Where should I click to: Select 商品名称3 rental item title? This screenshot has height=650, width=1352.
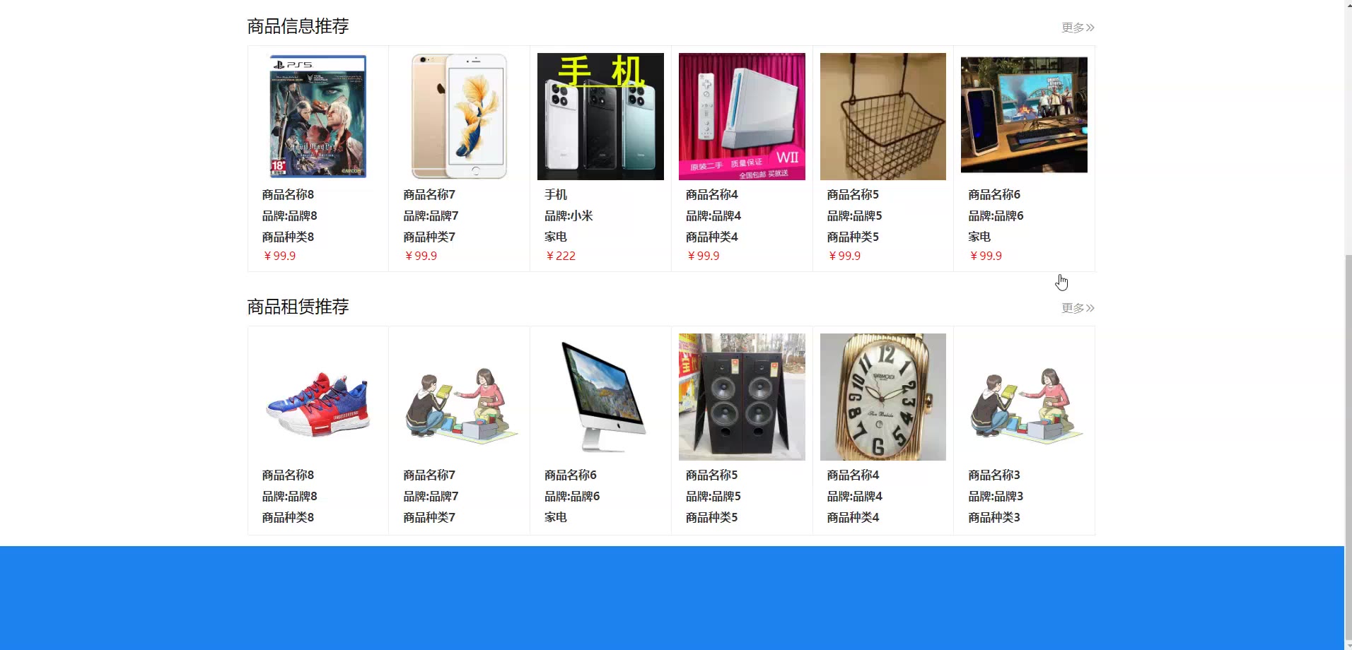tap(994, 475)
